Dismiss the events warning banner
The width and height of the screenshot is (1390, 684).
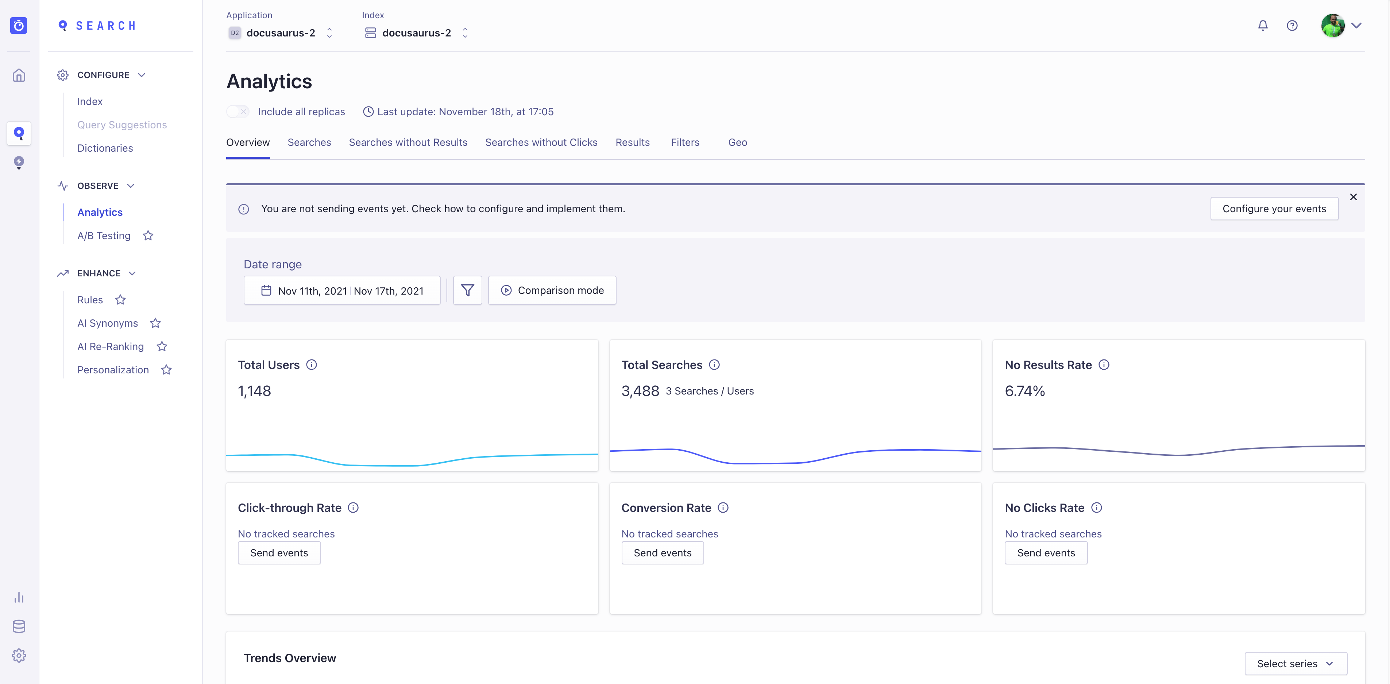pos(1353,197)
